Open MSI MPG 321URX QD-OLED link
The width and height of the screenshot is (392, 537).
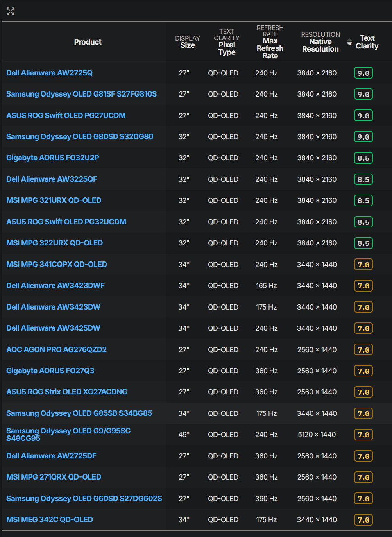pyautogui.click(x=54, y=200)
